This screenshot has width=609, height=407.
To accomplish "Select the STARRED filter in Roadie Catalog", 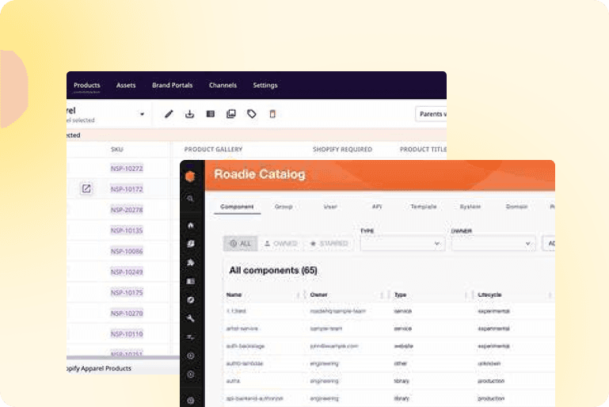I will point(329,244).
